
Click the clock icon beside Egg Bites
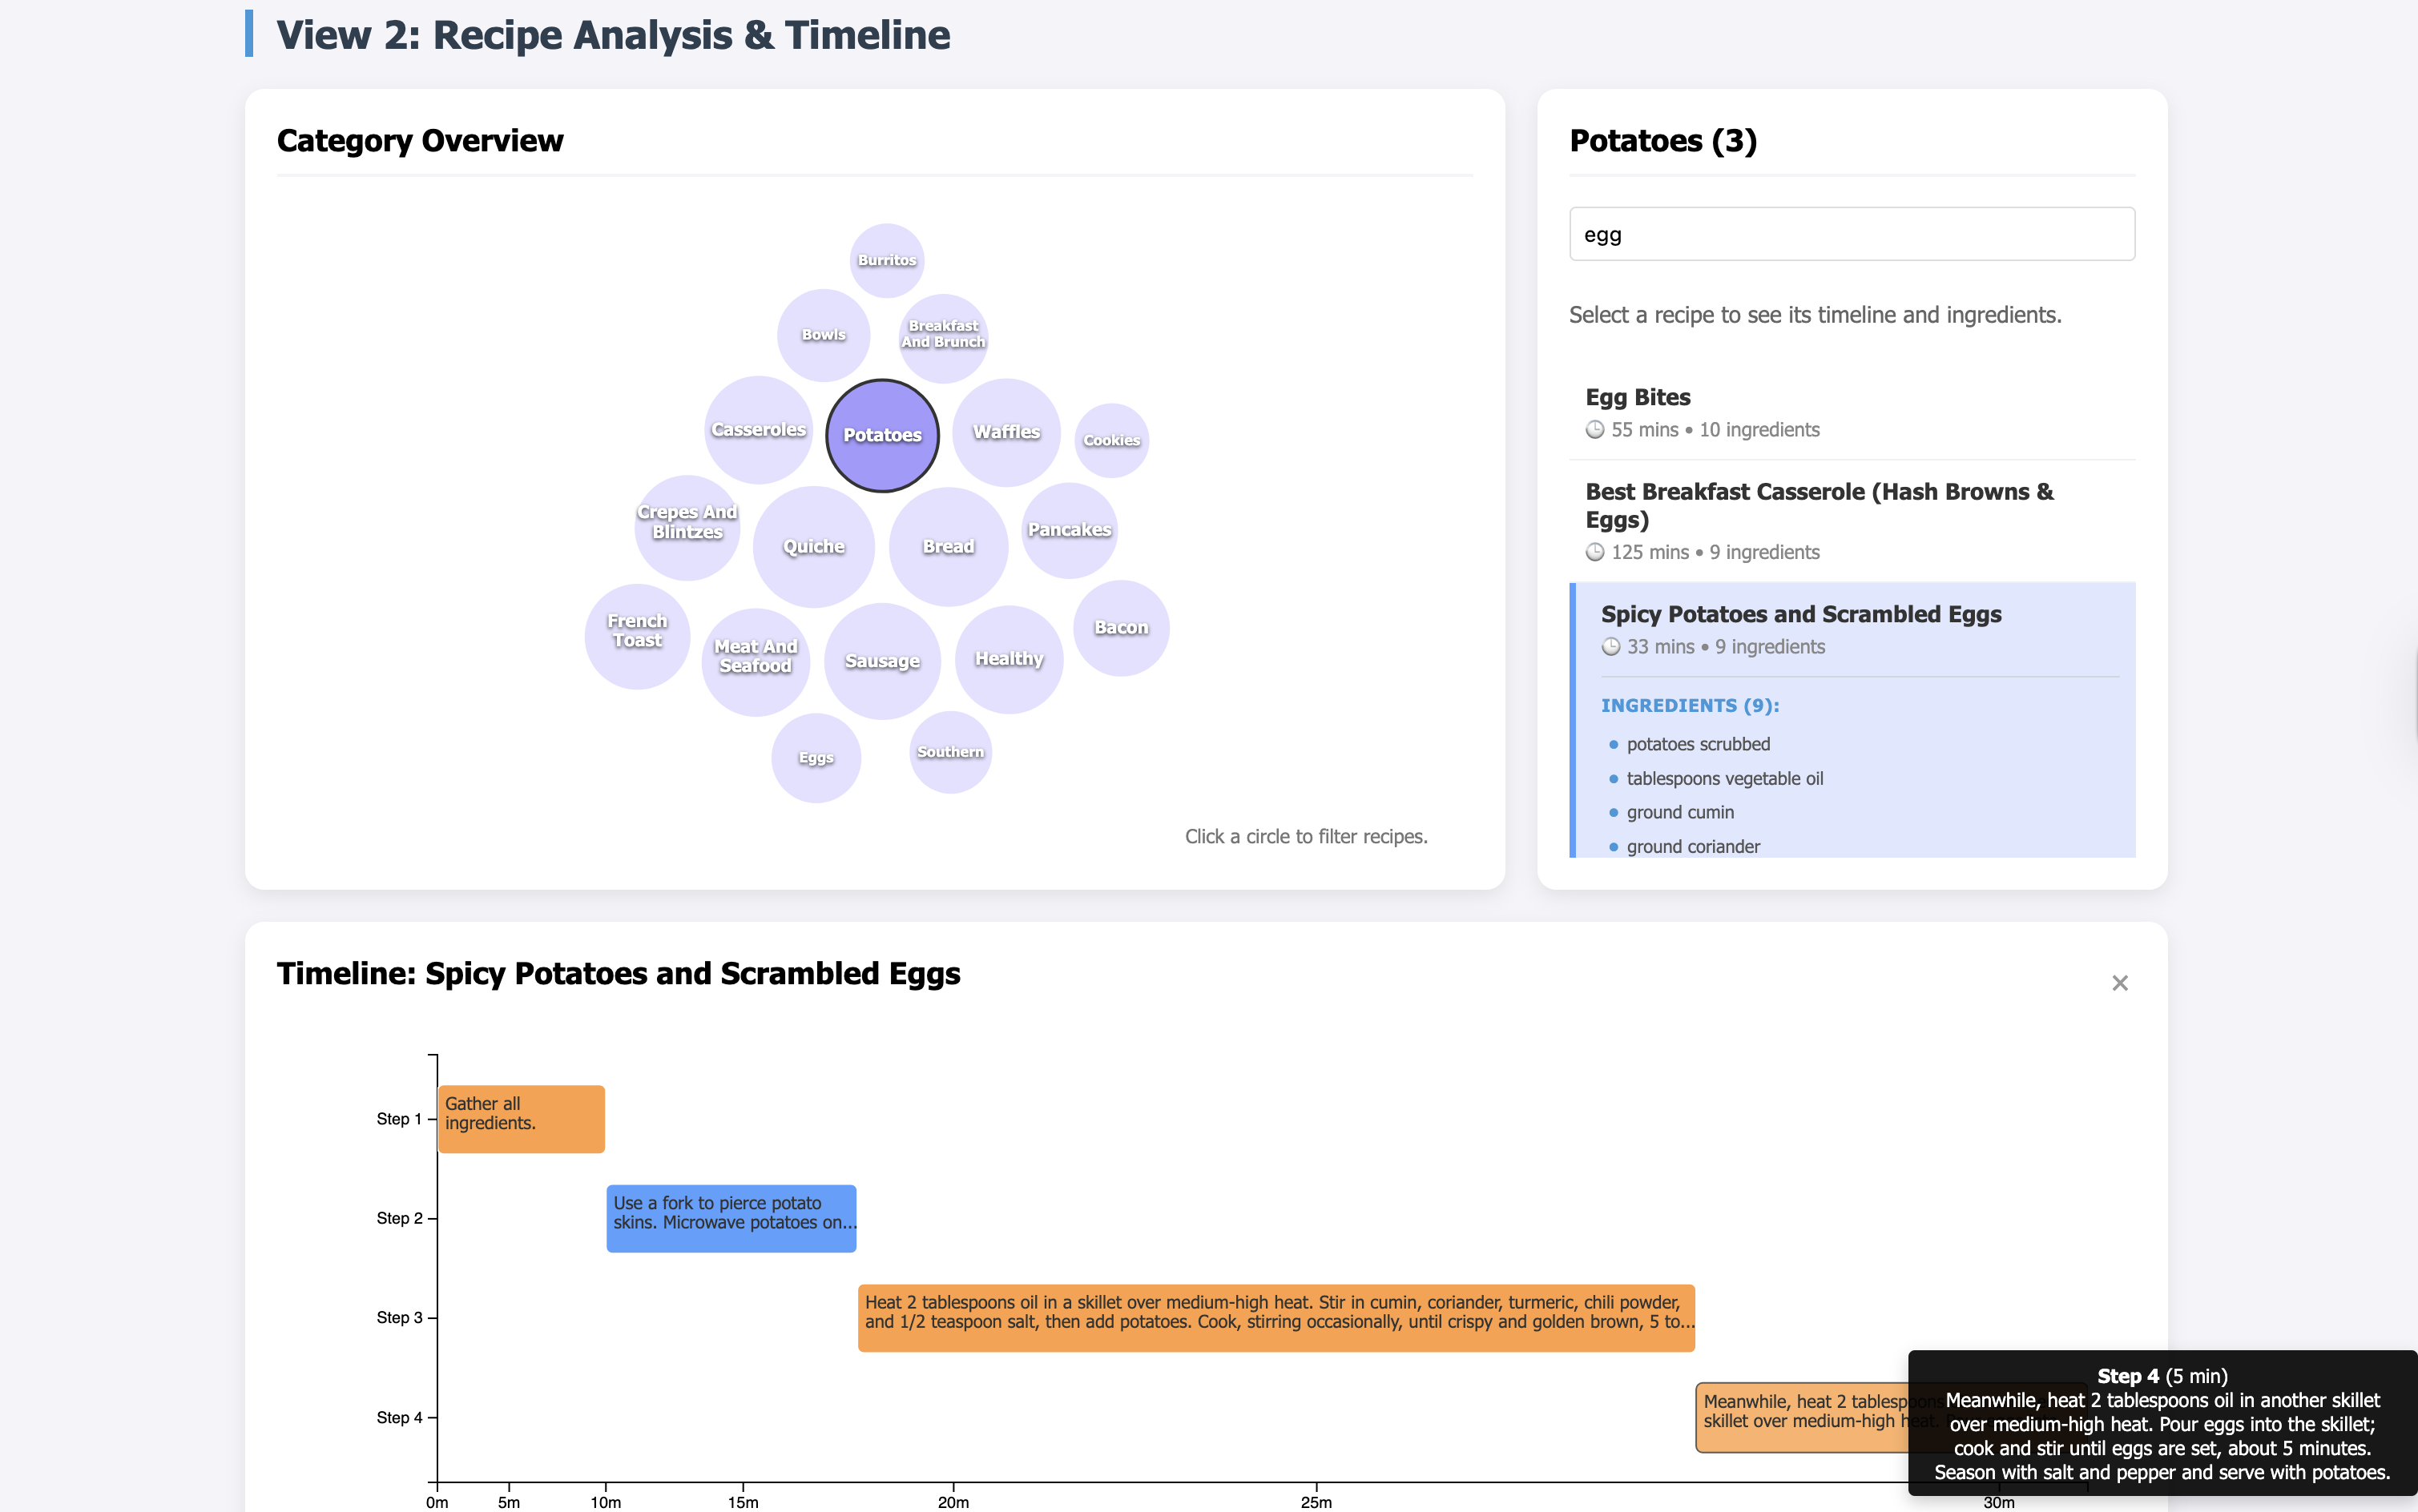click(x=1596, y=430)
